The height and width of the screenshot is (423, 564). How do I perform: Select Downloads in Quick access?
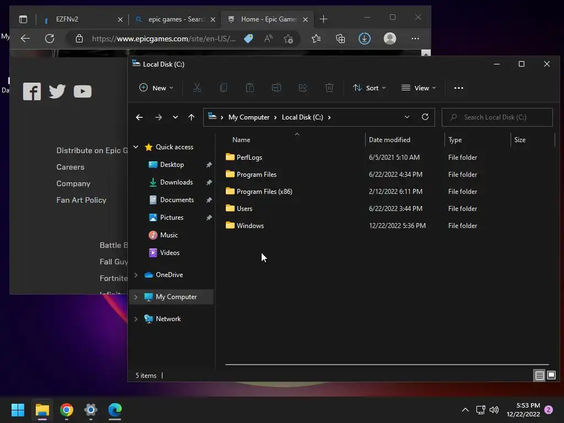176,182
